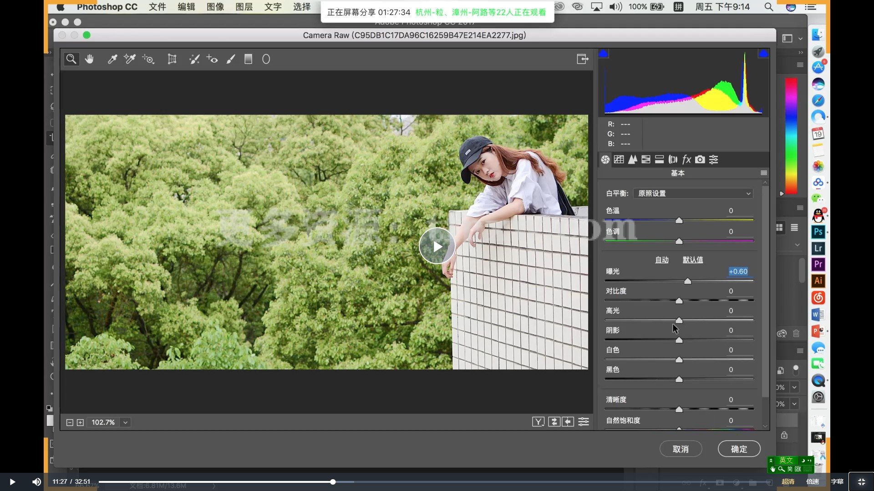Open the 倍速 playback speed selector
The width and height of the screenshot is (874, 491).
(x=813, y=482)
